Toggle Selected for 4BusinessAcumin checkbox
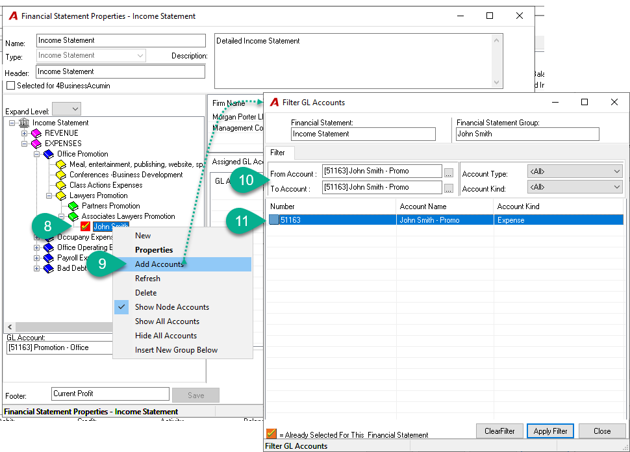 tap(11, 86)
